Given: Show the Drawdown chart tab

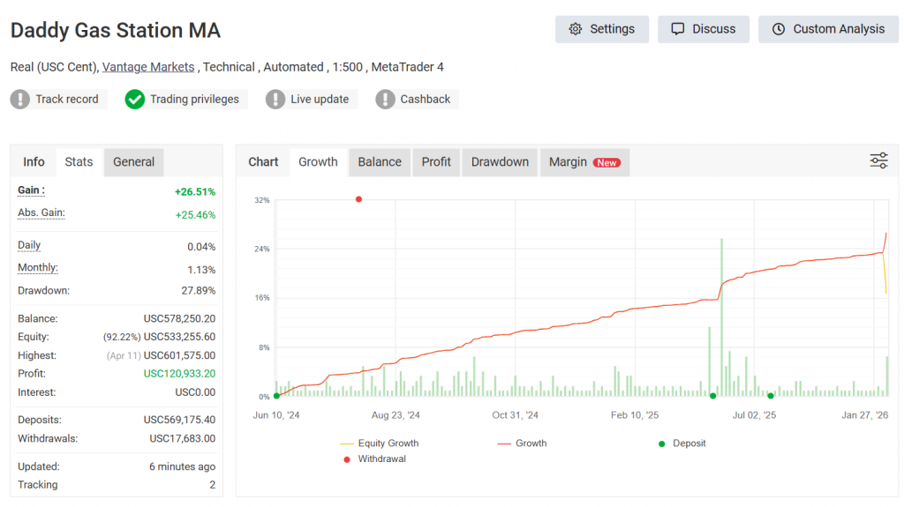Looking at the screenshot, I should point(500,162).
